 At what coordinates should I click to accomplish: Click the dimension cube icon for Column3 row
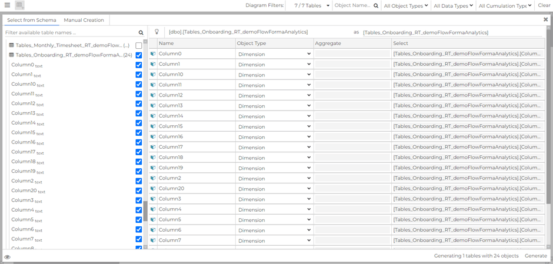[x=153, y=199]
